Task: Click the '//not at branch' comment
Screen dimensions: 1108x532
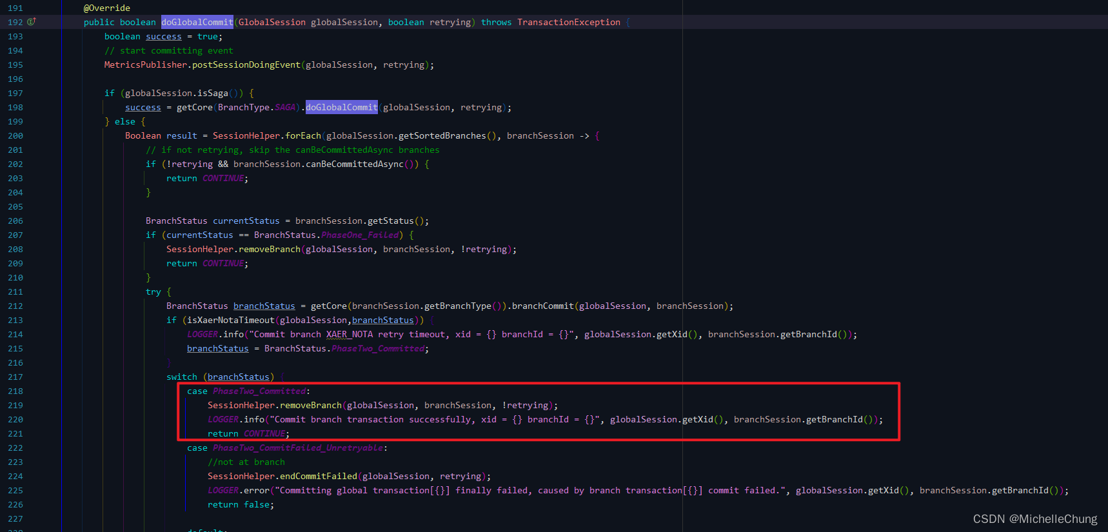Action: pos(246,462)
